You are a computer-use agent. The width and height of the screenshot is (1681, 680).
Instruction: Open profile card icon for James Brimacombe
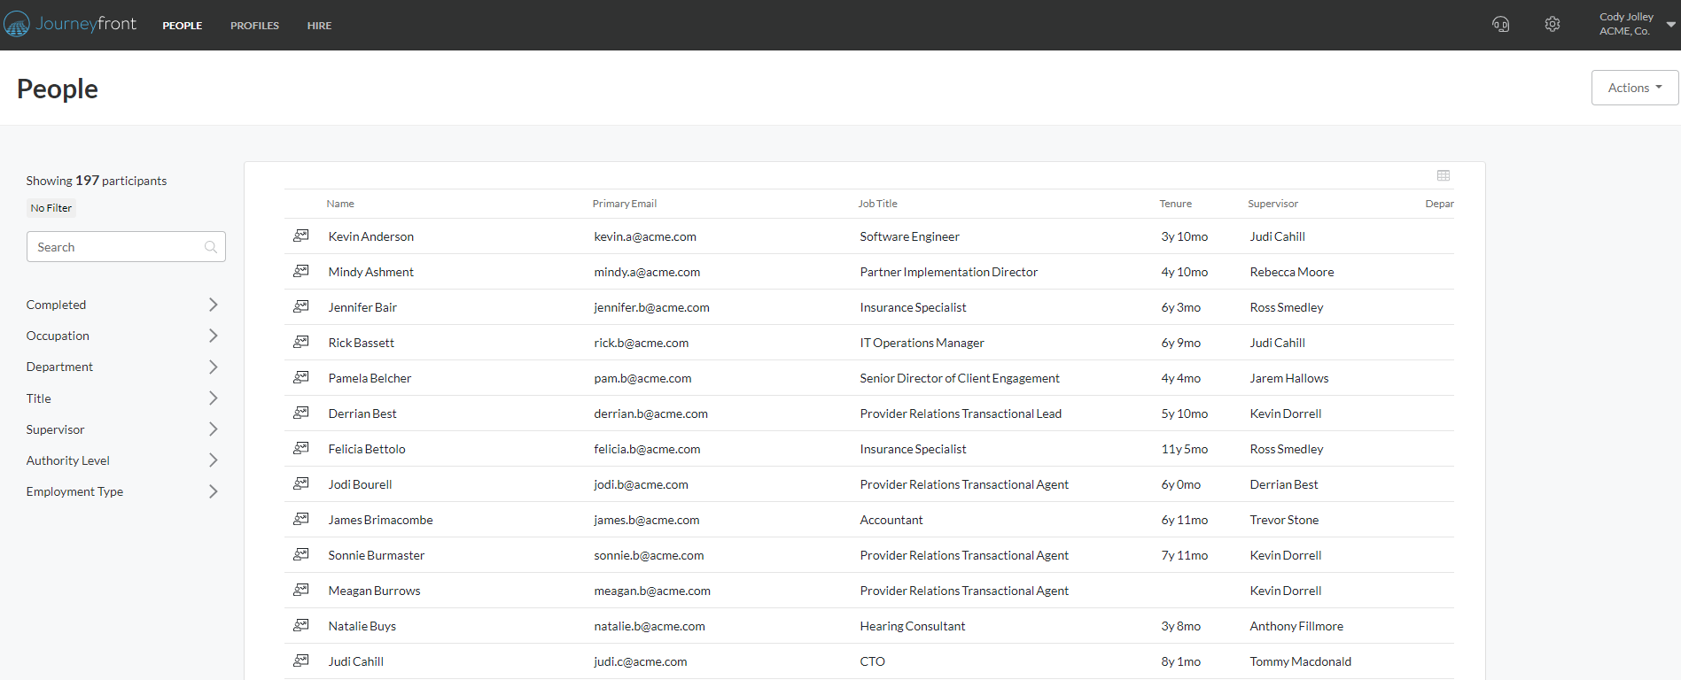(x=301, y=519)
